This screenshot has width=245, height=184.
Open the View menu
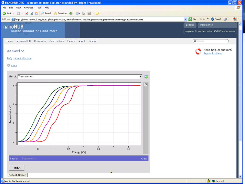tap(18, 7)
